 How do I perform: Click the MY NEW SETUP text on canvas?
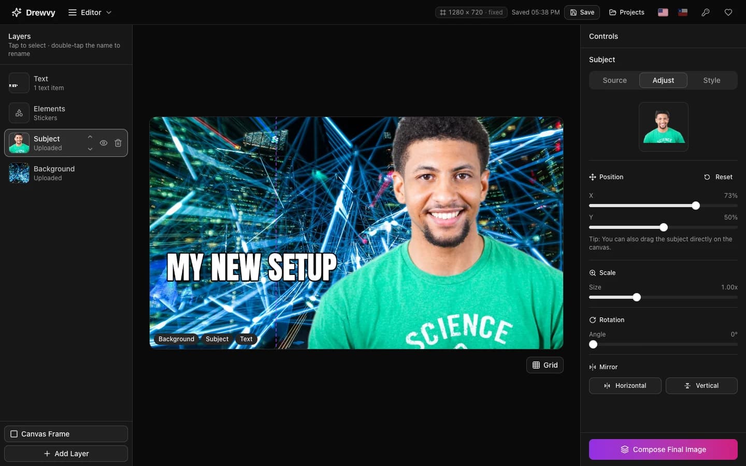click(252, 267)
